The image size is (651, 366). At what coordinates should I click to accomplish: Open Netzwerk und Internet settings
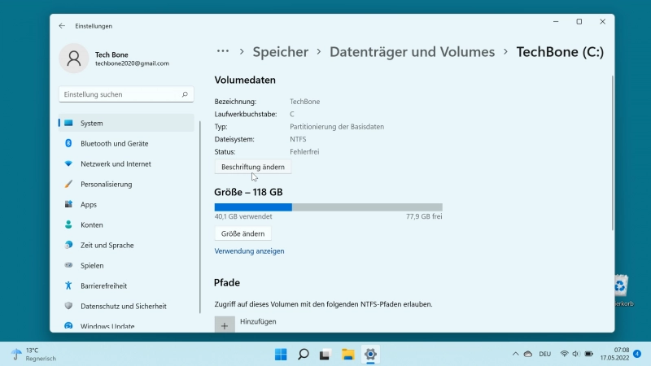pyautogui.click(x=126, y=164)
